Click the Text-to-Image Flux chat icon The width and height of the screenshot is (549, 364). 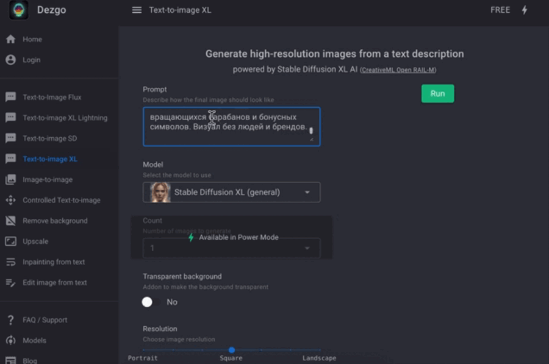(x=10, y=97)
